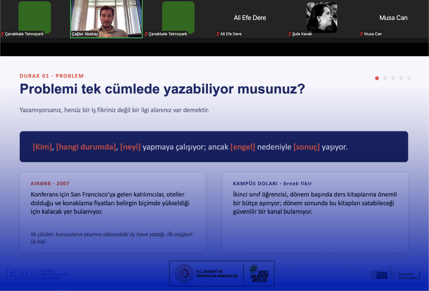Click muted microphone icon beside Musa Can
429x291 pixels.
click(x=361, y=34)
